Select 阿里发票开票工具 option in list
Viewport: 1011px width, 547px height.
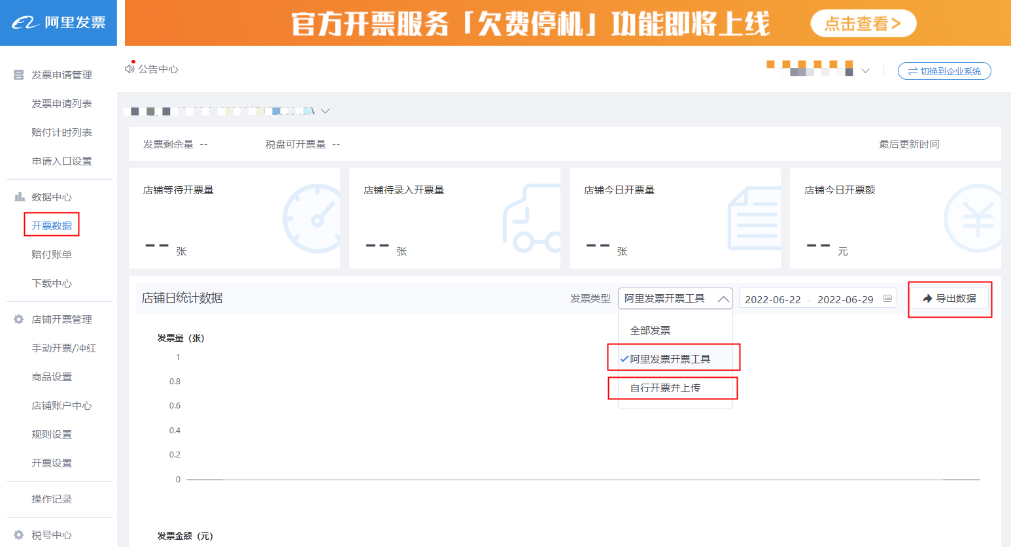click(676, 359)
